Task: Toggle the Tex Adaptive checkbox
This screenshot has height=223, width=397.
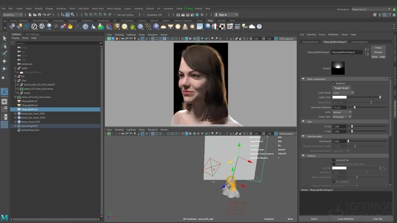Action: pyautogui.click(x=334, y=181)
